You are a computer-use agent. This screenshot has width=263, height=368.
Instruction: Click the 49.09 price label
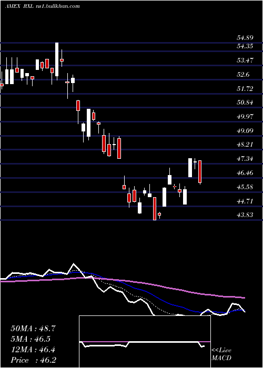tap(245, 130)
